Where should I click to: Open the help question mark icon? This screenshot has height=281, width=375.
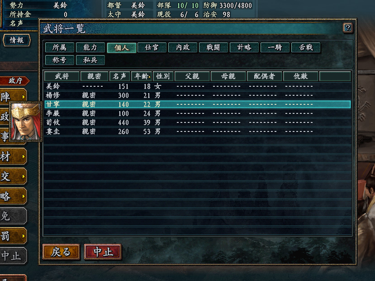(348, 28)
